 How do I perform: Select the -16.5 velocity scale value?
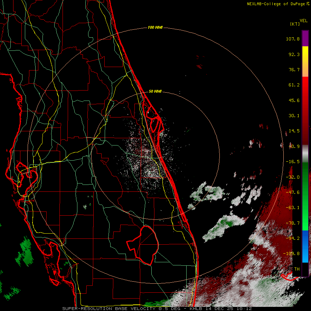293,162
